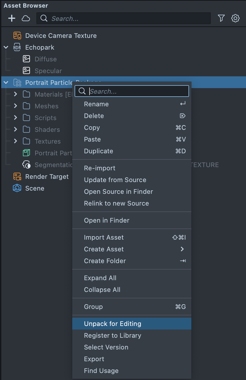Choose Unpack for Editing
The height and width of the screenshot is (380, 246).
click(113, 324)
